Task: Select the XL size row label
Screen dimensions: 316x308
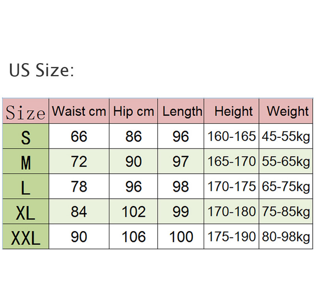Action: [x=26, y=212]
